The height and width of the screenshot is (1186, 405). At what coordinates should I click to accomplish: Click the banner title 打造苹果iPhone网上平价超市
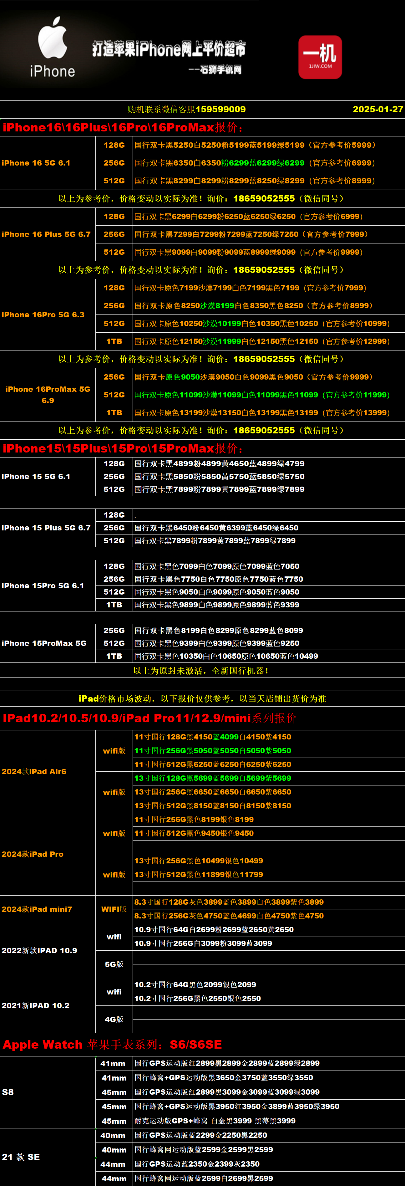pyautogui.click(x=169, y=48)
